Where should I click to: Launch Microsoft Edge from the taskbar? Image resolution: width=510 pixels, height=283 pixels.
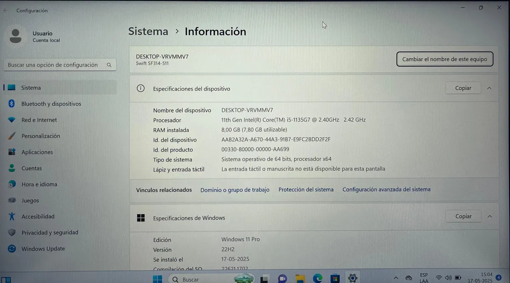[x=317, y=279]
